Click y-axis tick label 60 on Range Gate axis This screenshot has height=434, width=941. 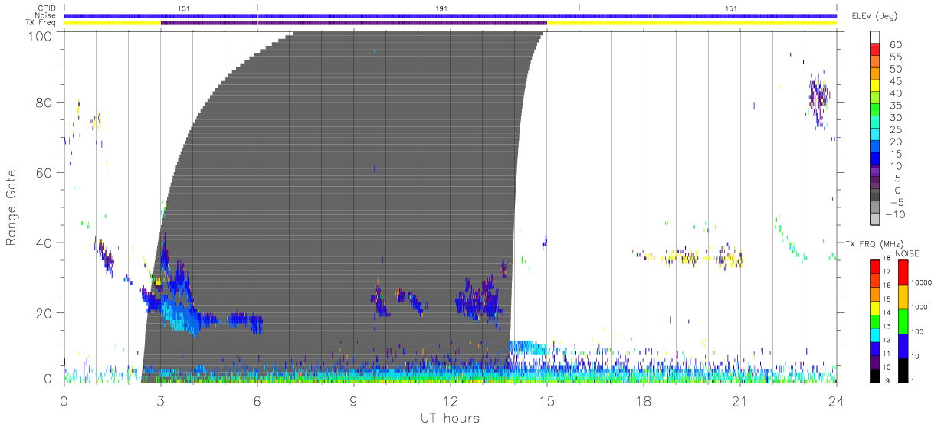44,173
